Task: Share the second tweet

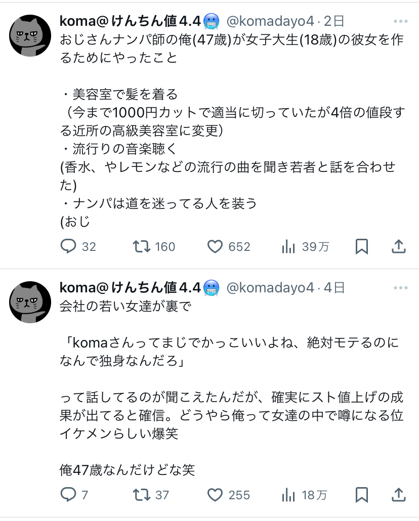Action: coord(399,494)
